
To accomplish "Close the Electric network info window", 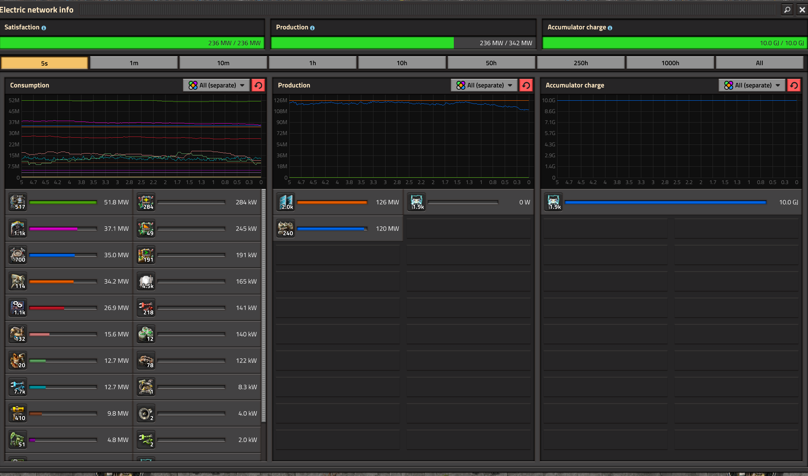I will (802, 10).
